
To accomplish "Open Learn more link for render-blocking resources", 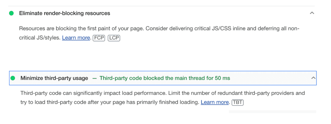I will 76,38.
